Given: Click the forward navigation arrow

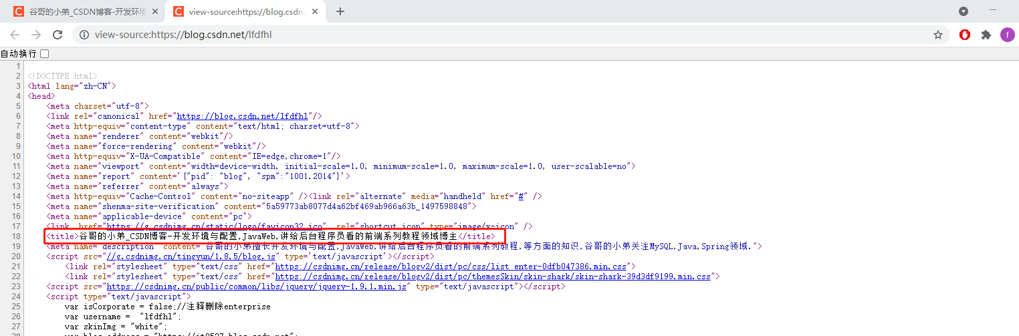Looking at the screenshot, I should pyautogui.click(x=36, y=35).
